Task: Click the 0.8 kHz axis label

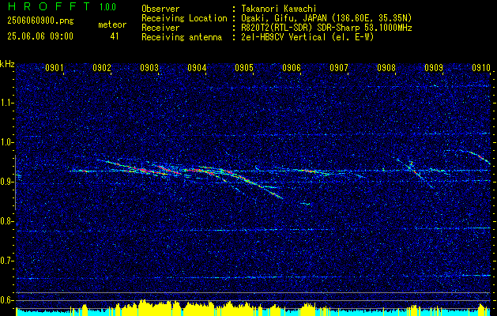Action: [x=6, y=221]
